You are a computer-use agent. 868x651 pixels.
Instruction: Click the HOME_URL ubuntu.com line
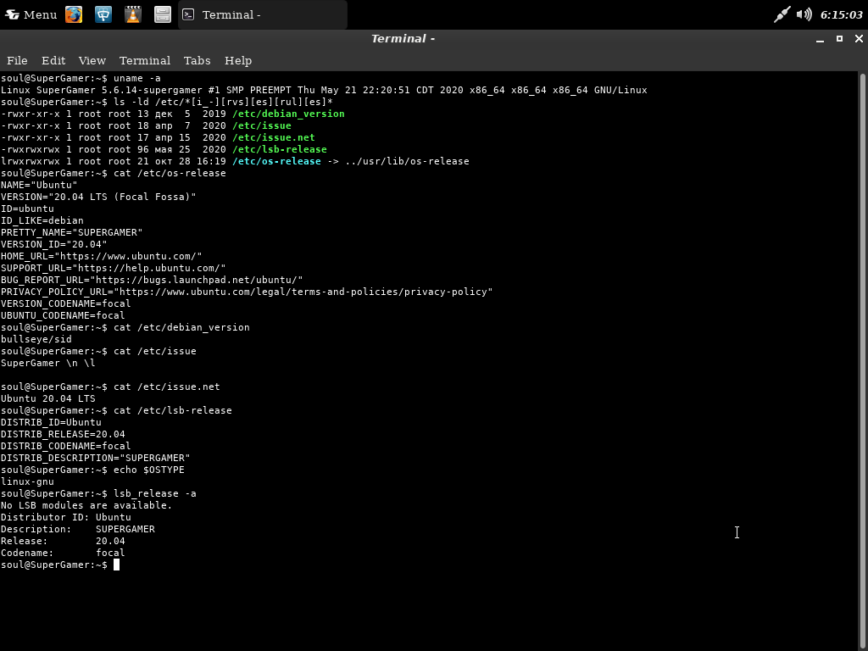pos(102,256)
